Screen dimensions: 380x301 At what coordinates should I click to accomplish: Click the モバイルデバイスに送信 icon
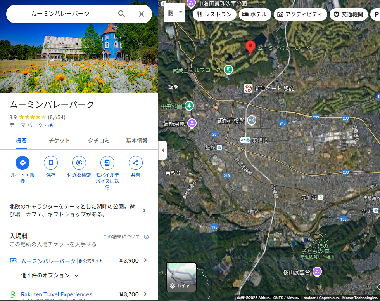click(x=107, y=163)
